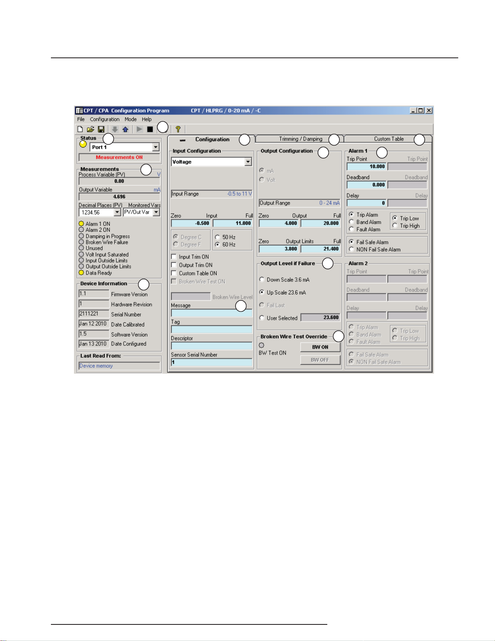Click the Unused indicator light

pyautogui.click(x=81, y=248)
